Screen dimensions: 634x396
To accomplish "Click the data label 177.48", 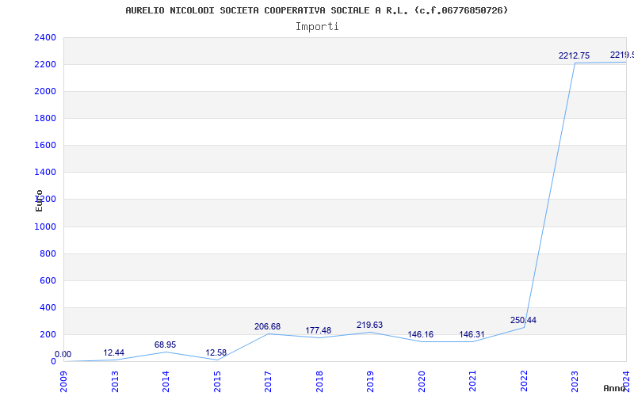I will [319, 330].
